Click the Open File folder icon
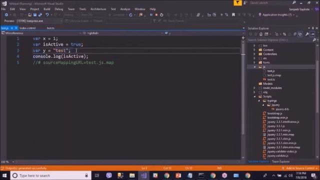The height and width of the screenshot is (180, 320). point(30,14)
